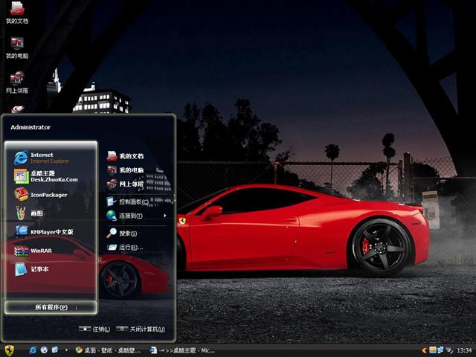This screenshot has width=476, height=357.
Task: Click the Administrator user name header
Action: pos(30,127)
